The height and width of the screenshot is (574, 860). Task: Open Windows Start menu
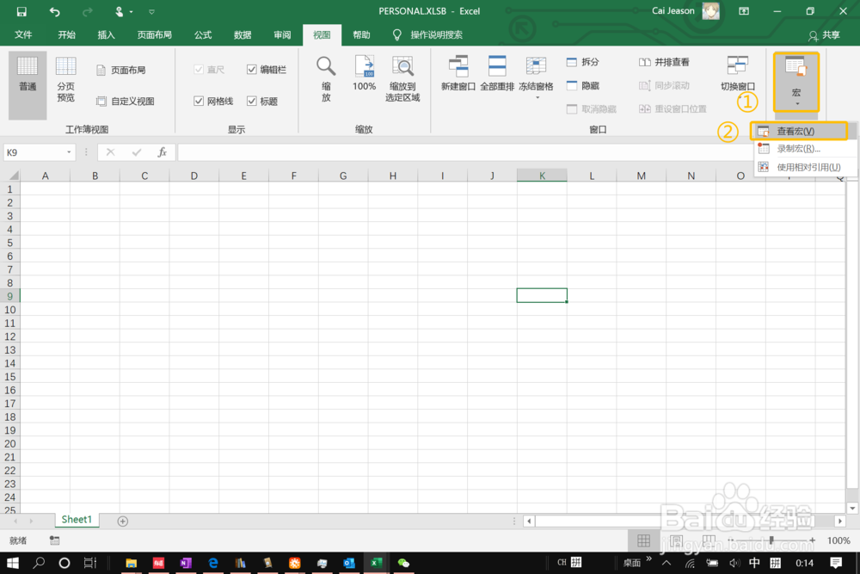(x=12, y=563)
